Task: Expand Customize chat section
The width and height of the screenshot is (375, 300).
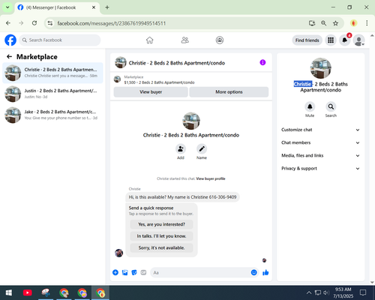Action: point(320,130)
